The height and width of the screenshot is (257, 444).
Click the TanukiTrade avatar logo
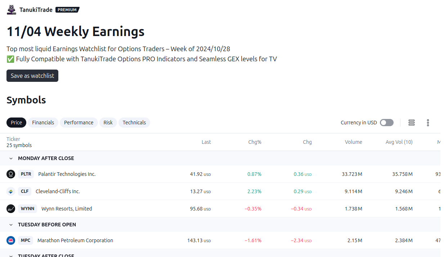[12, 10]
